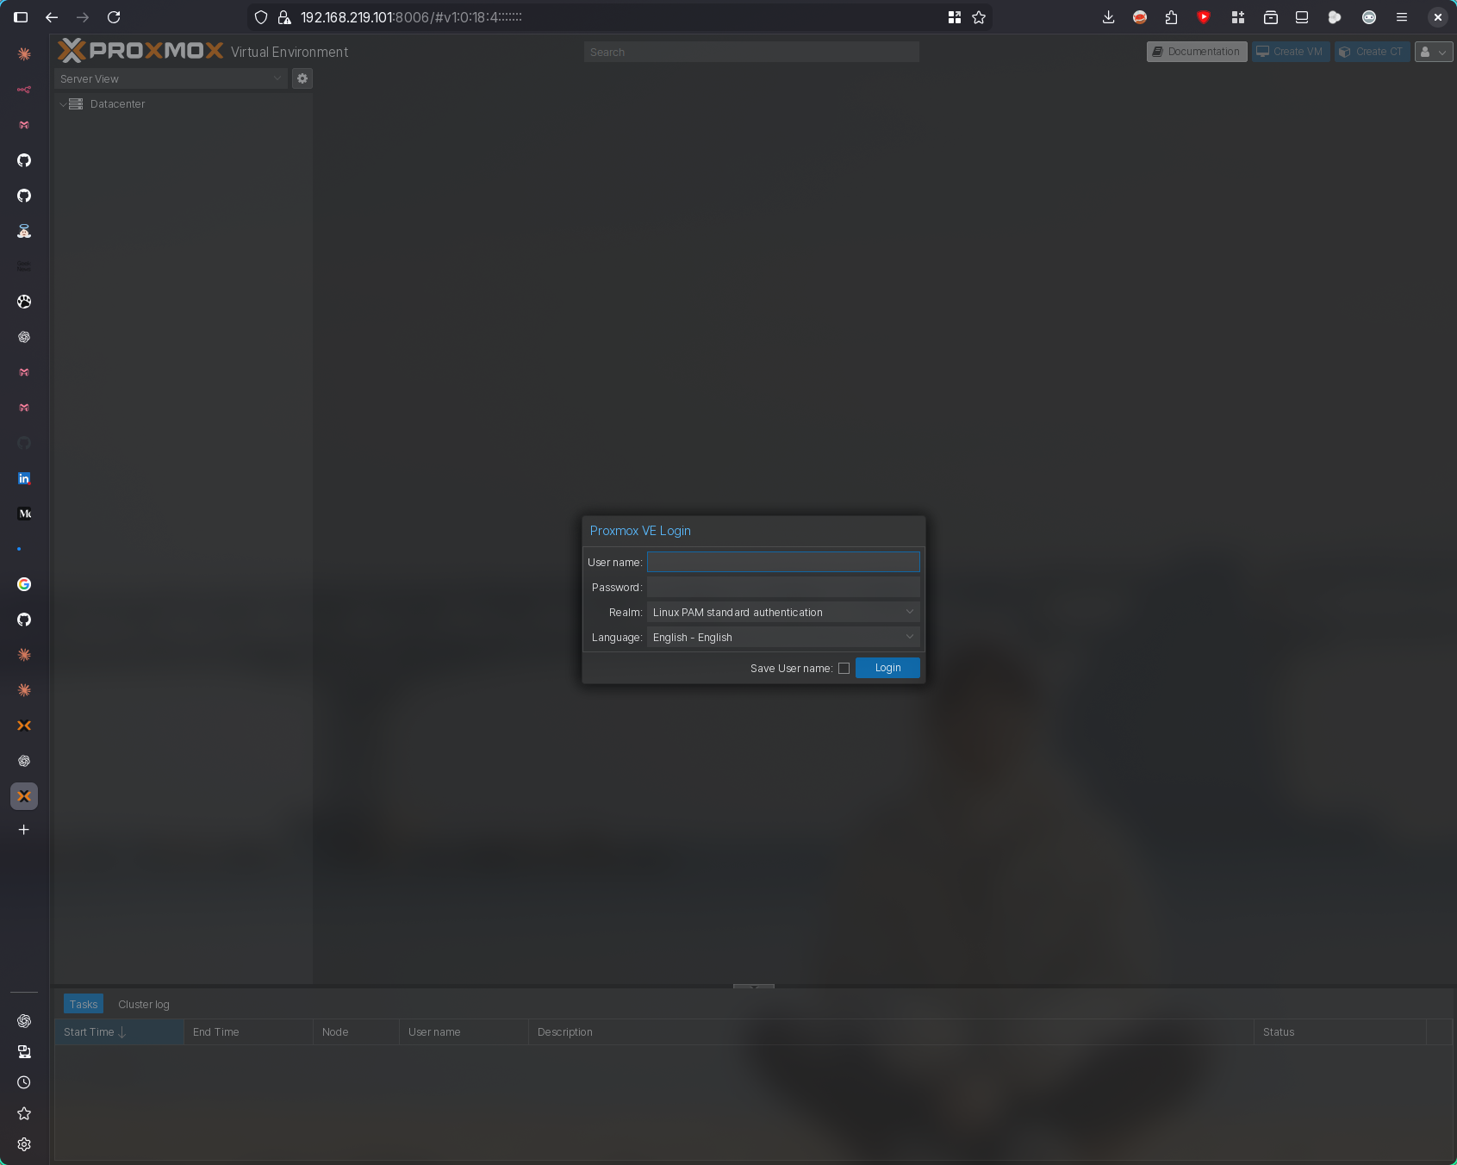Click the Google icon in sidebar

(24, 584)
